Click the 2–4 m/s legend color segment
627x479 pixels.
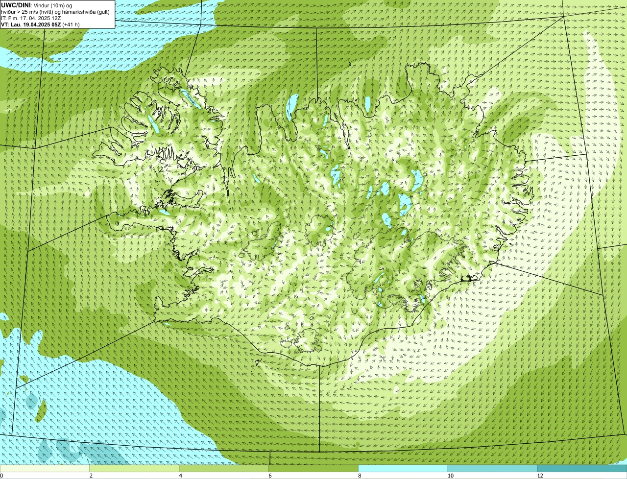tap(135, 469)
